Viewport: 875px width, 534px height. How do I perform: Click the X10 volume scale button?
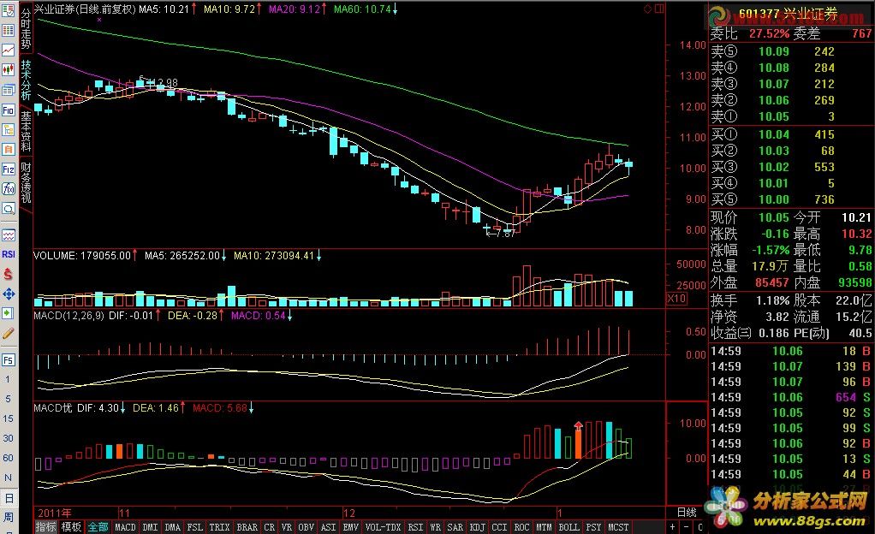(677, 299)
